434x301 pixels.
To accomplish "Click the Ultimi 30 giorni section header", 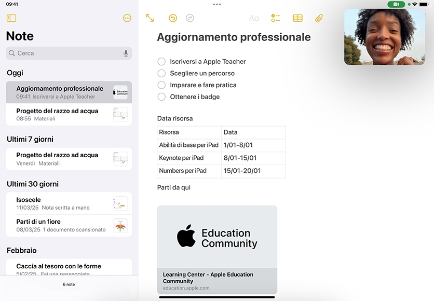I will (x=33, y=184).
